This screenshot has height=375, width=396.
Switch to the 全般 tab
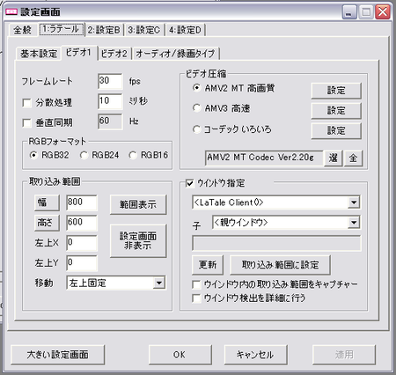coord(23,30)
